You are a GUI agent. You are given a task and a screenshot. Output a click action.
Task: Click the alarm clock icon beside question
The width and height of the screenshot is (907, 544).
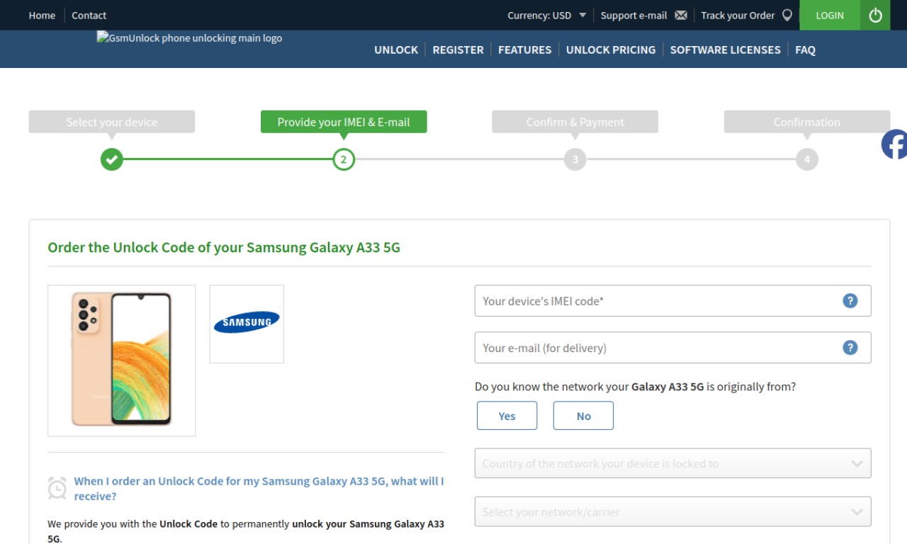pos(57,488)
